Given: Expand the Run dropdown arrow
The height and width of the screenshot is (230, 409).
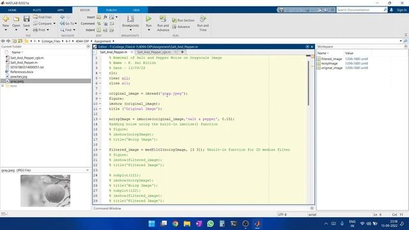Looking at the screenshot, I should click(x=149, y=30).
